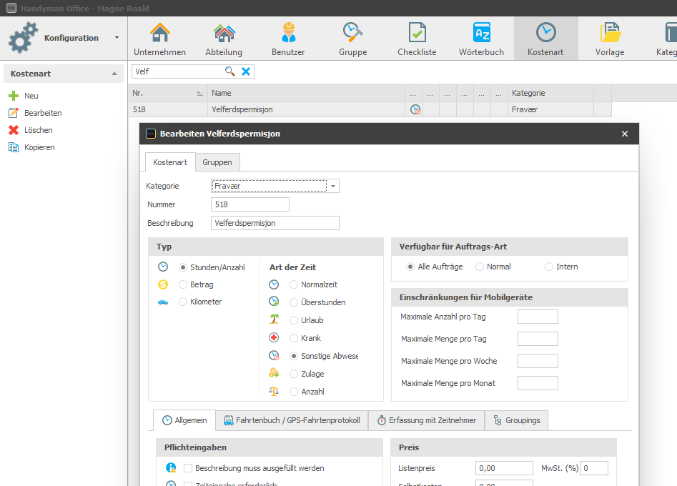Open the Checkliste toolbar icon
Screen dimensions: 677x486
pyautogui.click(x=417, y=39)
